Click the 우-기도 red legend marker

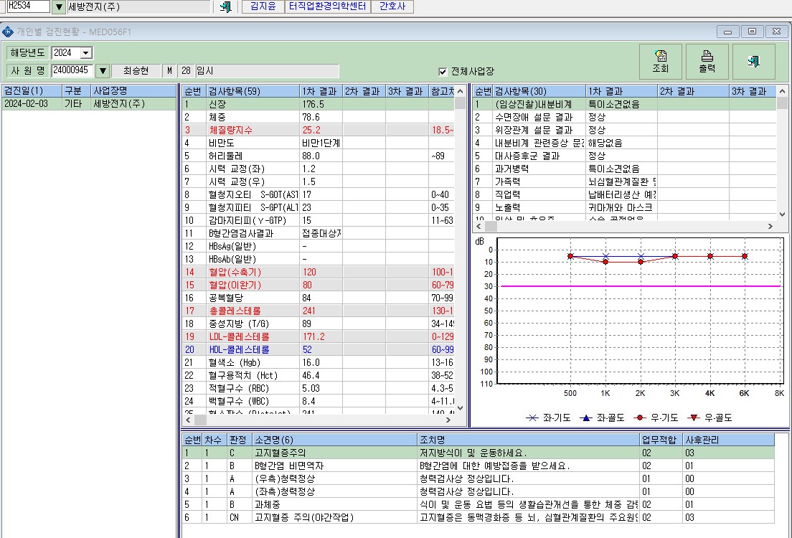click(x=640, y=417)
